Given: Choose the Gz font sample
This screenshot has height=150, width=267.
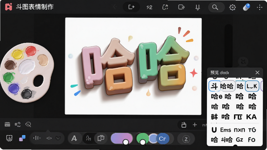Looking at the screenshot, I should pyautogui.click(x=239, y=140).
